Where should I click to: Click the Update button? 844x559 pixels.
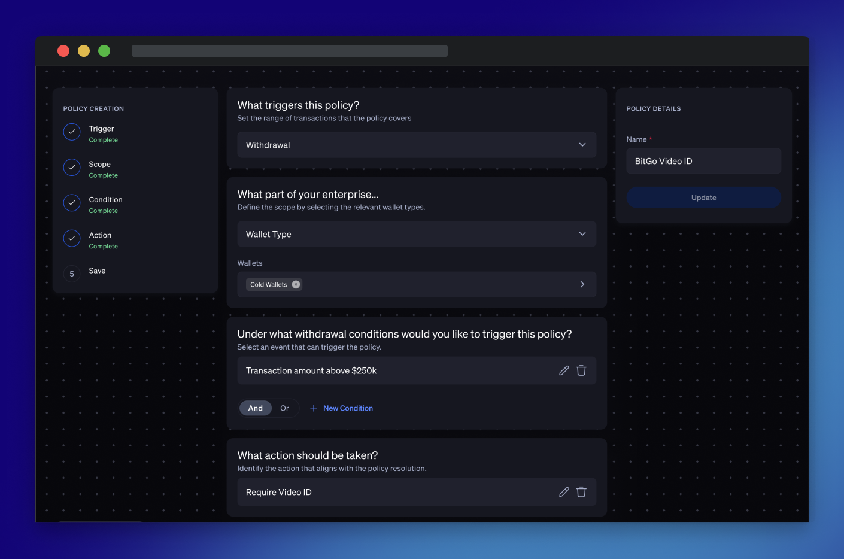(x=704, y=198)
